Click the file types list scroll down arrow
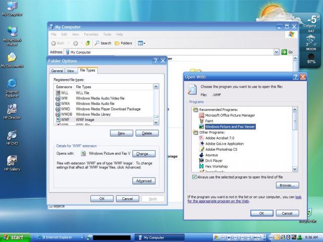323x242 pixels. point(156,123)
